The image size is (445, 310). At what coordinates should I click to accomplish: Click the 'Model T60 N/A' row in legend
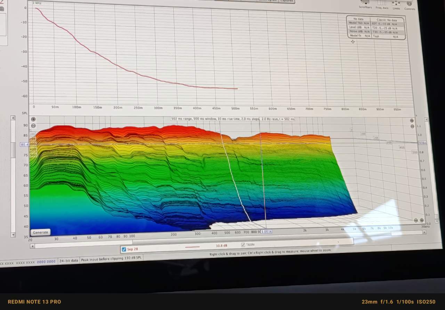pyautogui.click(x=359, y=23)
